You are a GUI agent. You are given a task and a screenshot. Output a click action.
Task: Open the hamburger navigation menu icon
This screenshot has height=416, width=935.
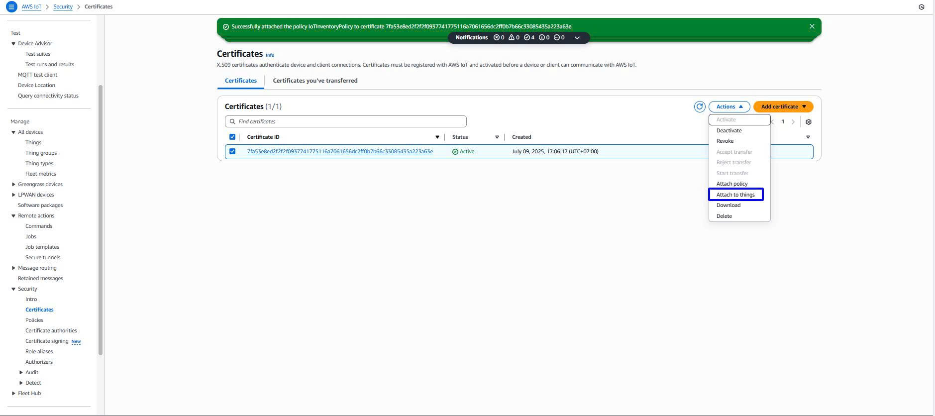11,7
